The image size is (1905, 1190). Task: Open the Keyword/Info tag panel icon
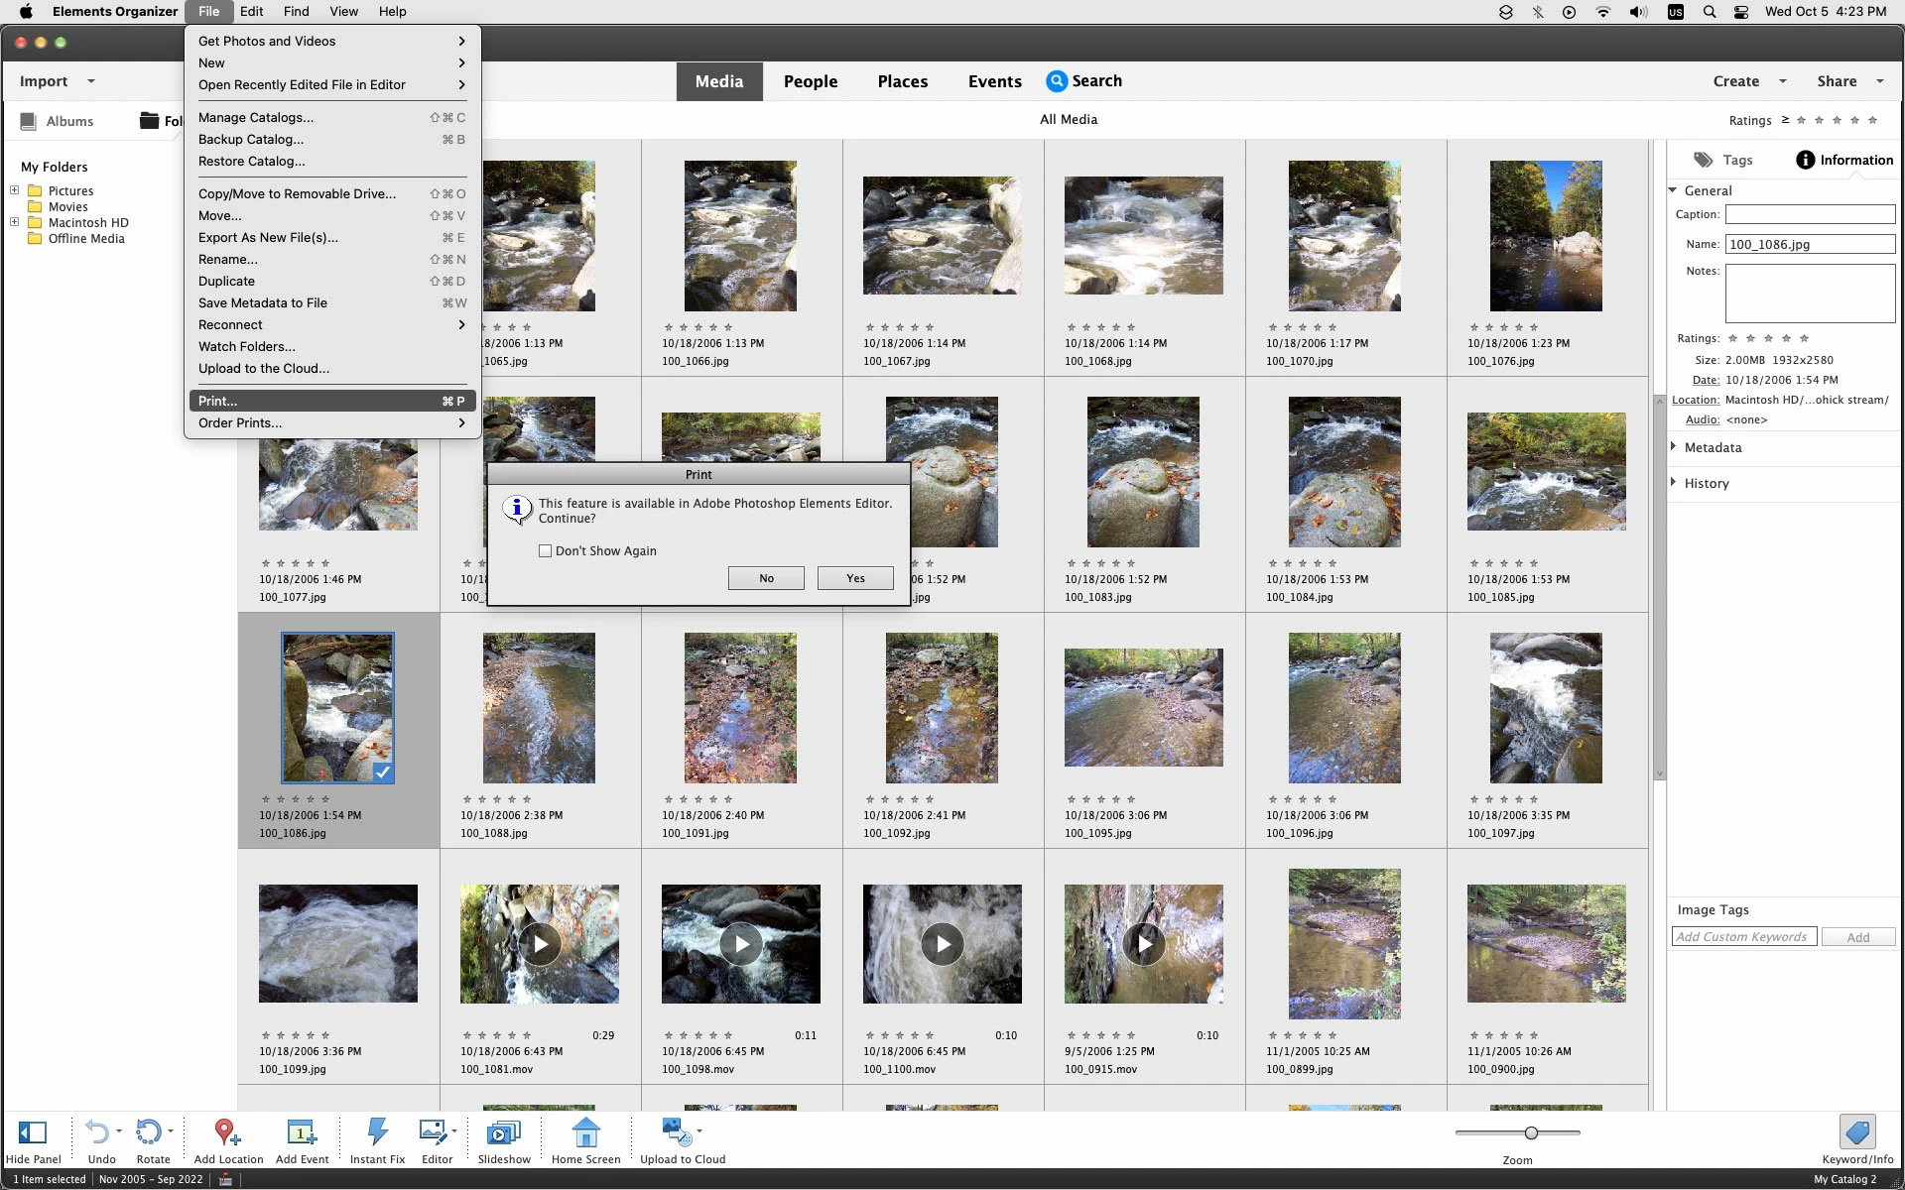click(x=1856, y=1132)
